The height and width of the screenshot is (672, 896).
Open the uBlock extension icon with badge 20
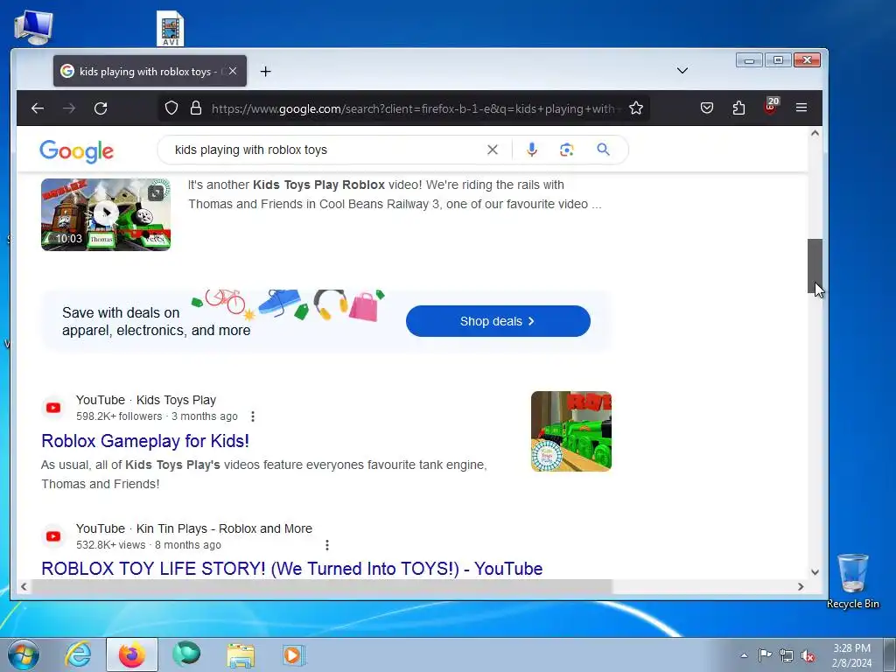(x=772, y=106)
